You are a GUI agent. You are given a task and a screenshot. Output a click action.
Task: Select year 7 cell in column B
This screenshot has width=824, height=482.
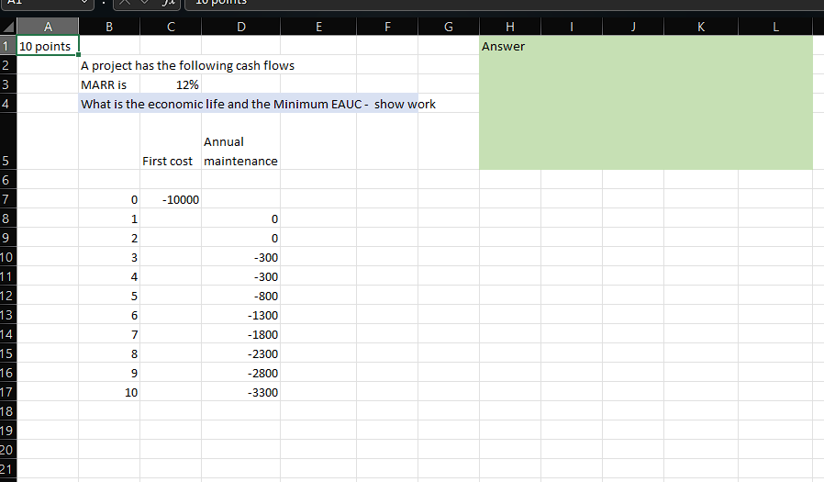[x=109, y=334]
